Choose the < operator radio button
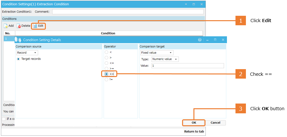287x137 pixels. (x=107, y=52)
